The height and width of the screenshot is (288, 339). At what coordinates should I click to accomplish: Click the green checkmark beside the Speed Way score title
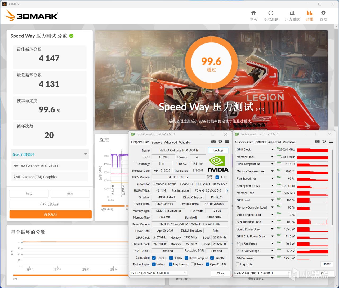point(71,36)
